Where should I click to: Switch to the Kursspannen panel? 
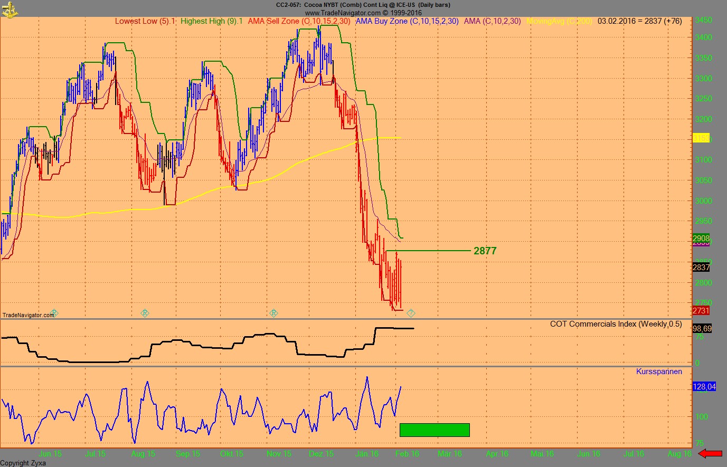point(659,371)
